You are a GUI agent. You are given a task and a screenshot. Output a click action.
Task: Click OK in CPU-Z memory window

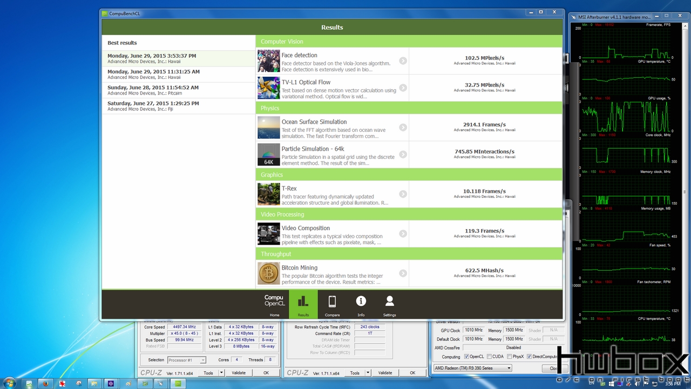click(x=412, y=373)
